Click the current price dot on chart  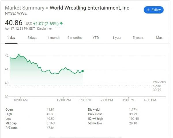coord(83,71)
